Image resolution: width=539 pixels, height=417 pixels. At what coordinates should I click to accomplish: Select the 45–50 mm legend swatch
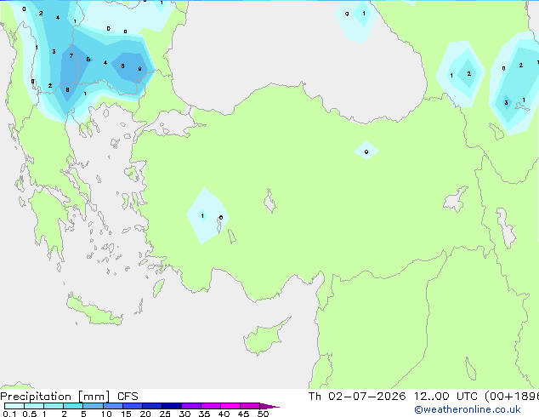250,406
